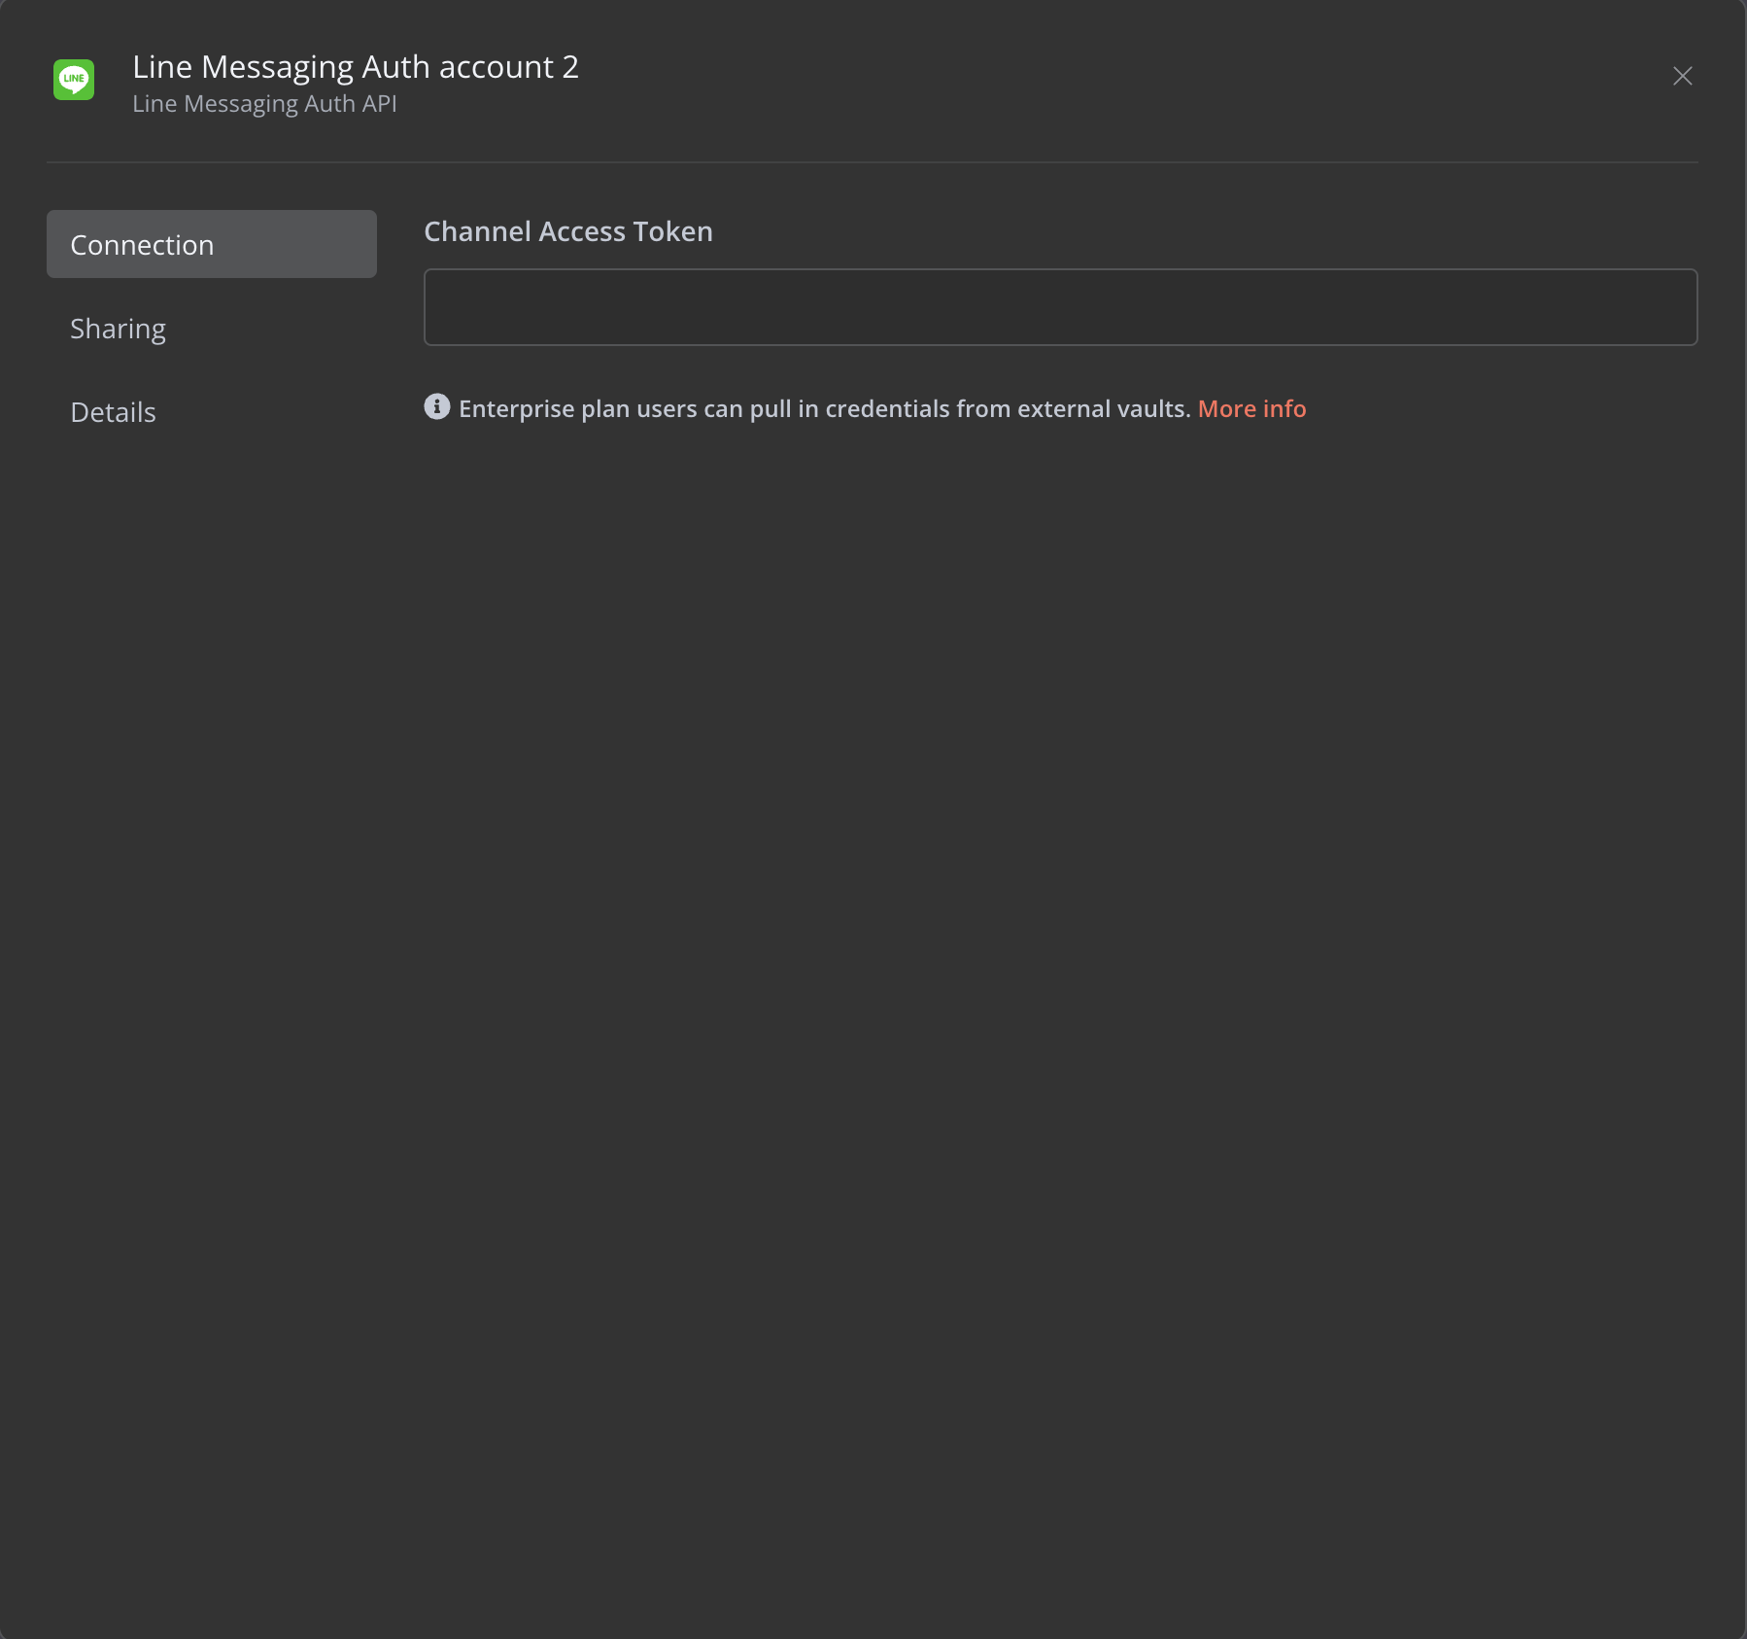Click the LINE app logo icon
Viewport: 1747px width, 1639px height.
(74, 80)
